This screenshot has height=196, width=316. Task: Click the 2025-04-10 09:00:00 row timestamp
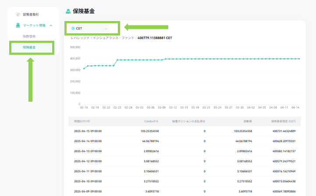coord(88,182)
